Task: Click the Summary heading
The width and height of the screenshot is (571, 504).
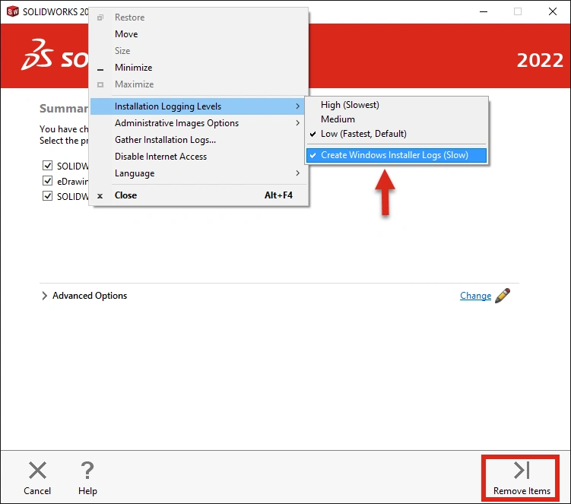Action: tap(64, 109)
